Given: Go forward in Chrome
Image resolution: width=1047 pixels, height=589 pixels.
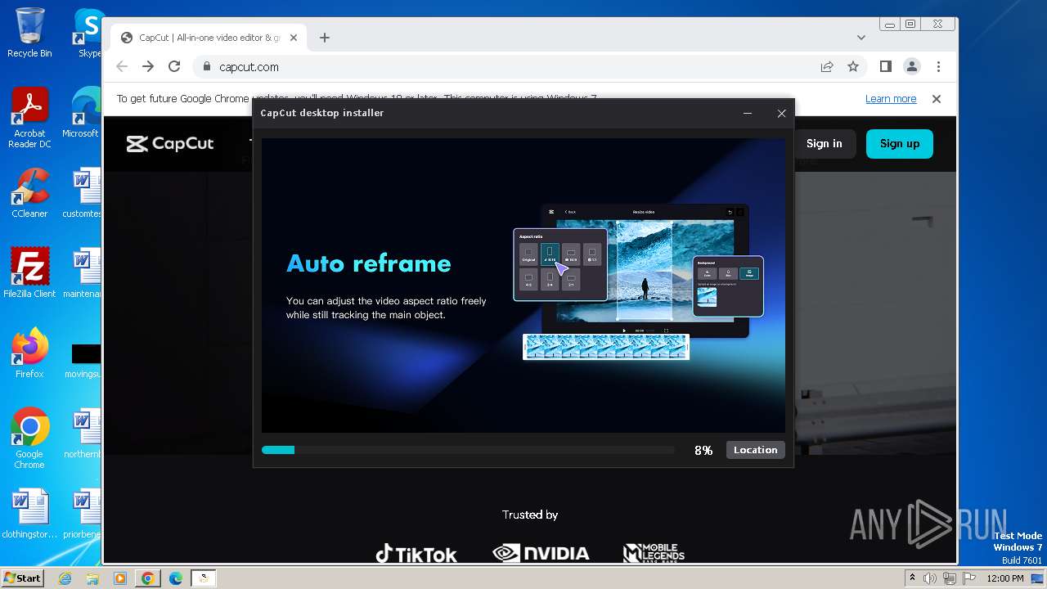Looking at the screenshot, I should point(148,67).
